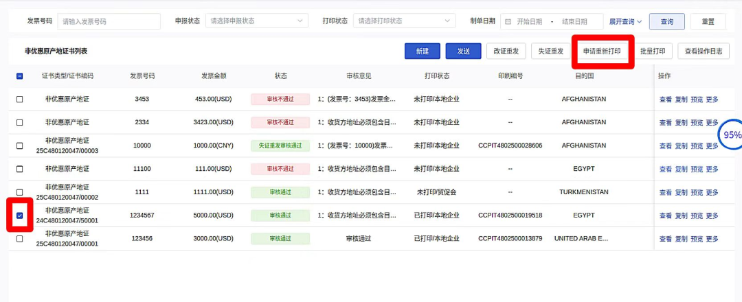Uncheck the checkbox for invoice 1234567 row

(x=19, y=216)
